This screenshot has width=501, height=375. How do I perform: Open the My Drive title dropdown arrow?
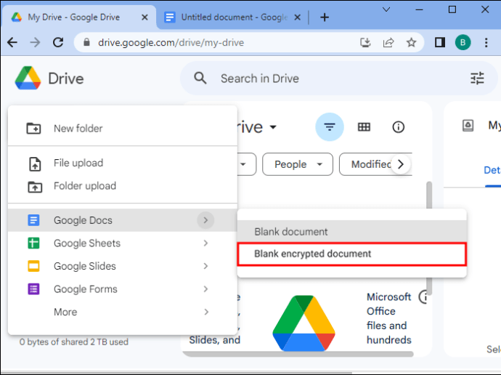273,127
